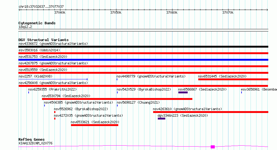
Task: Open nsv4263610 (gnomADStructuralVariants) label
Action: [187, 109]
